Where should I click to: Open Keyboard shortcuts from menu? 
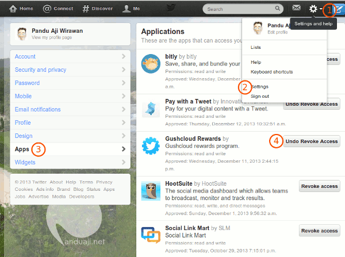272,72
